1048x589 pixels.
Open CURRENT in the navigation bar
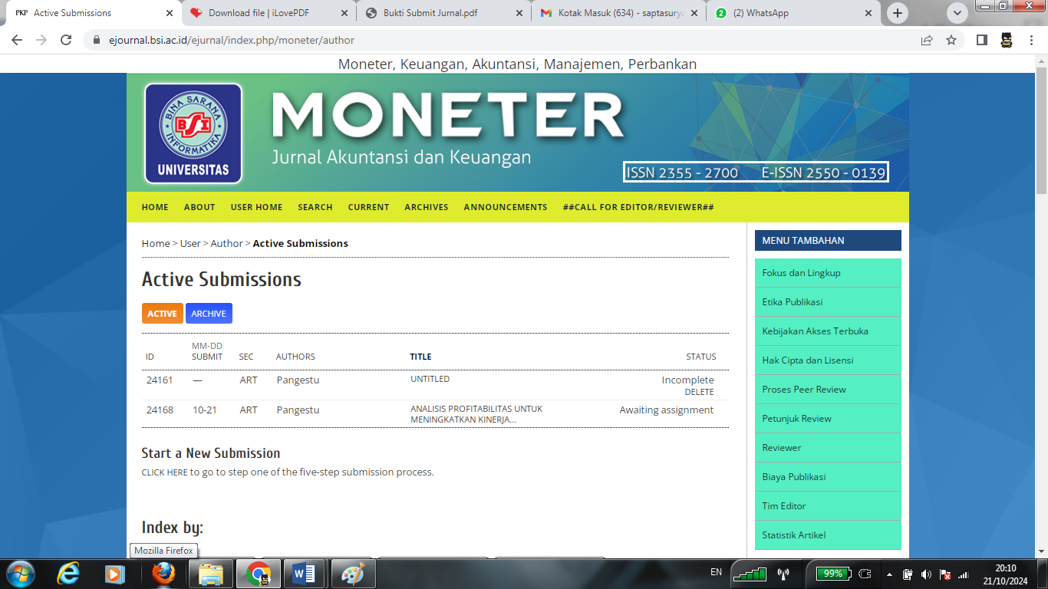click(x=368, y=207)
